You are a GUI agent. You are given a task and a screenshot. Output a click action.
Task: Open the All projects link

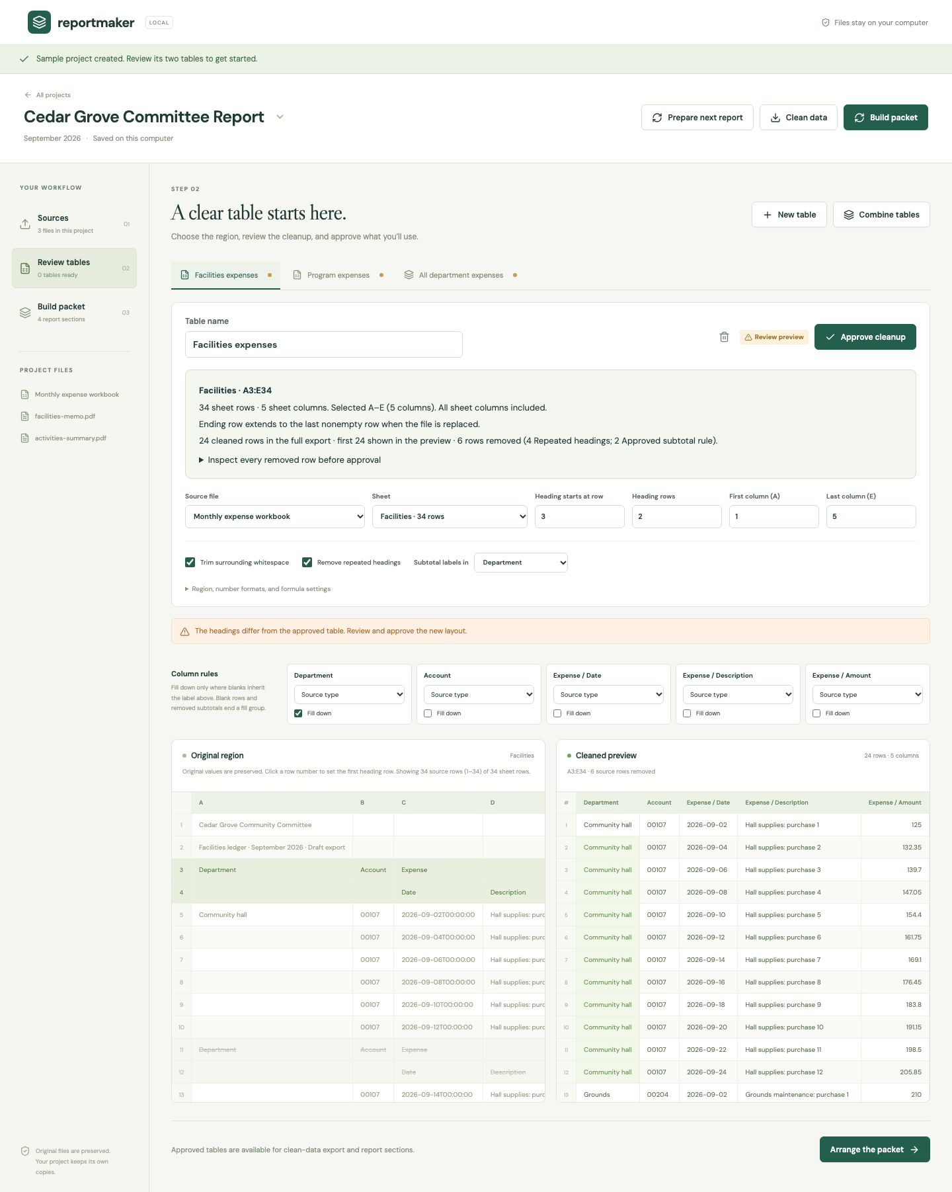pyautogui.click(x=48, y=95)
